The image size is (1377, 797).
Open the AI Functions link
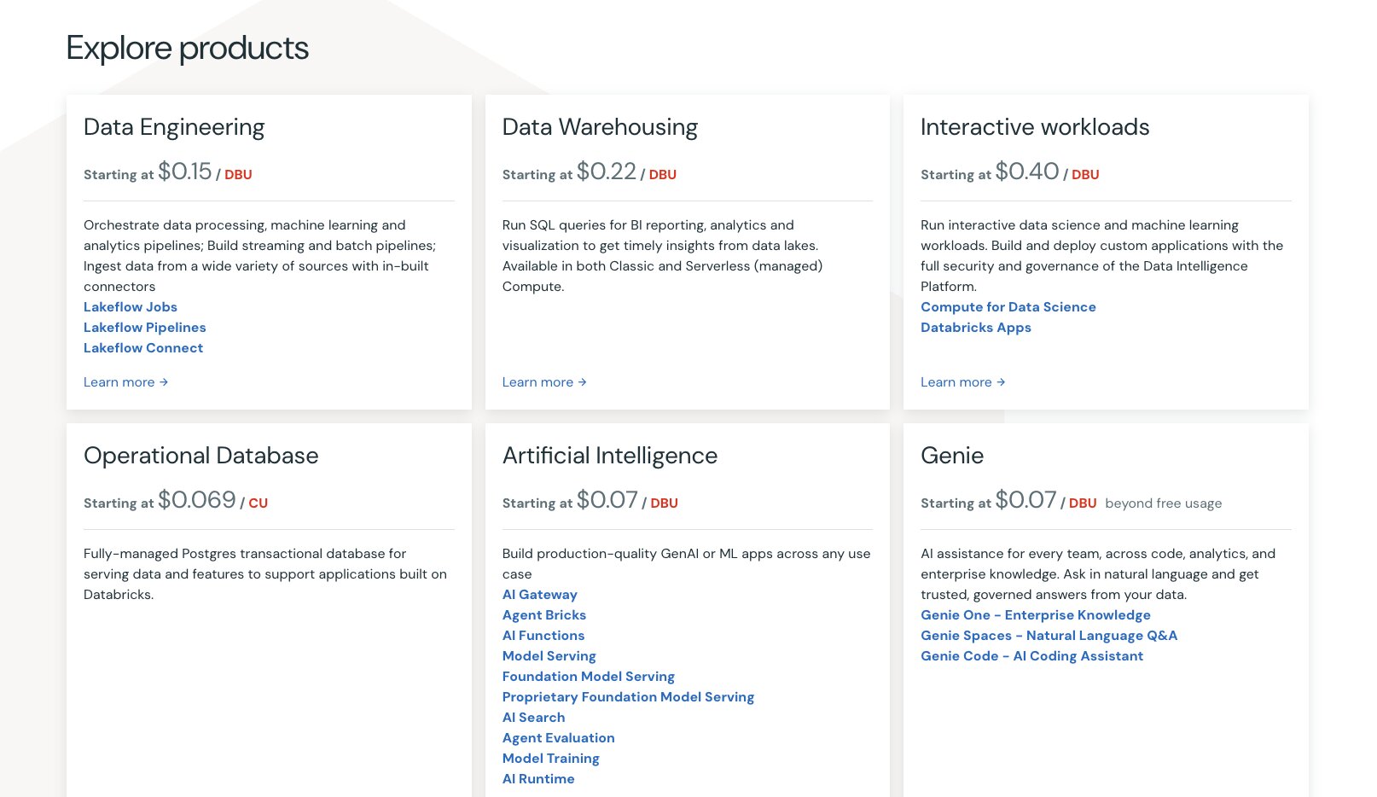[543, 636]
